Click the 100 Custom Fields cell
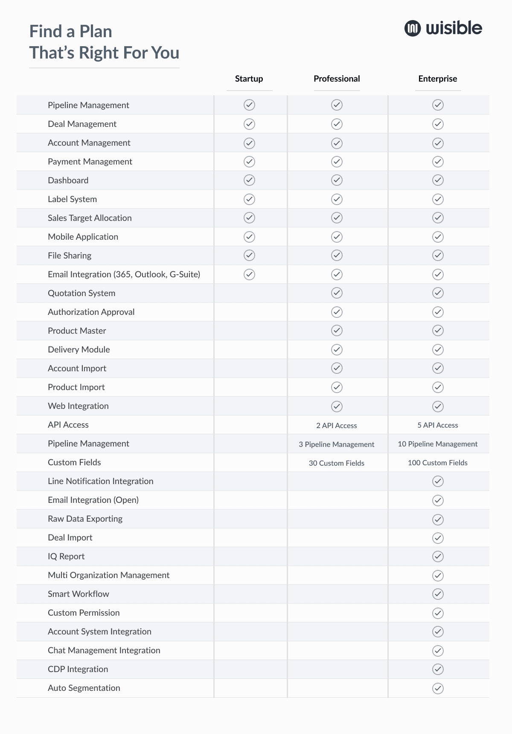The image size is (512, 734). [x=438, y=463]
